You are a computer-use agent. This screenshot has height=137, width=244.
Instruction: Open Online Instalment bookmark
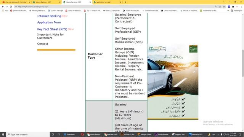pos(170,11)
